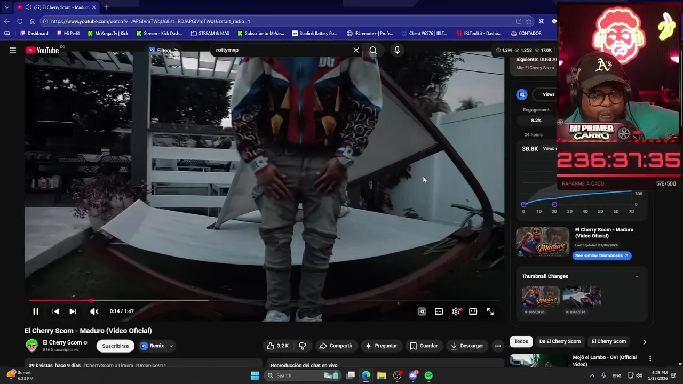Go to the browser home page
The image size is (683, 384).
[x=33, y=21]
